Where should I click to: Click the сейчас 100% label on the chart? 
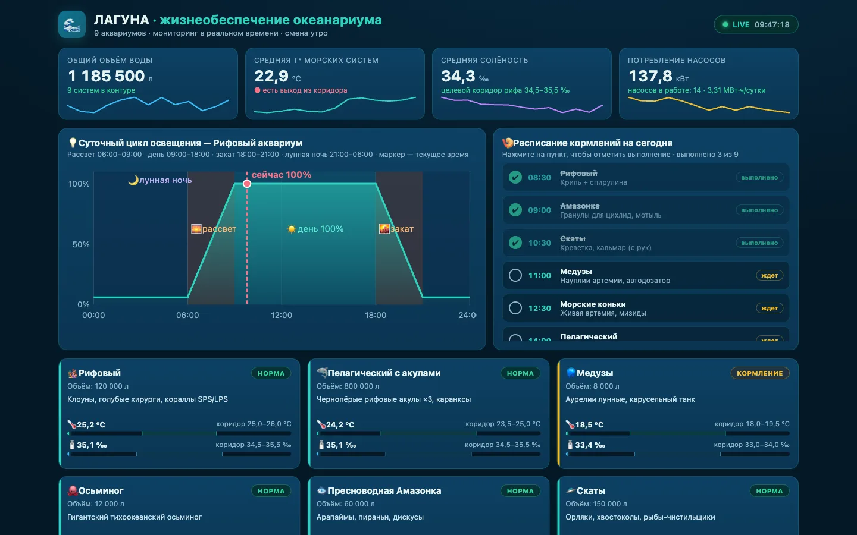[282, 175]
